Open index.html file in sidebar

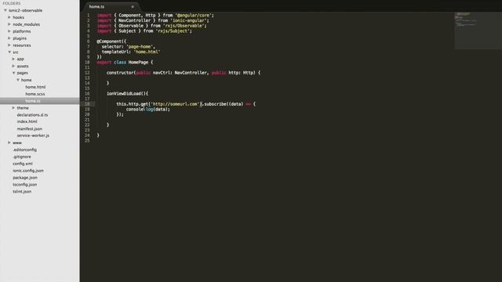tap(27, 121)
